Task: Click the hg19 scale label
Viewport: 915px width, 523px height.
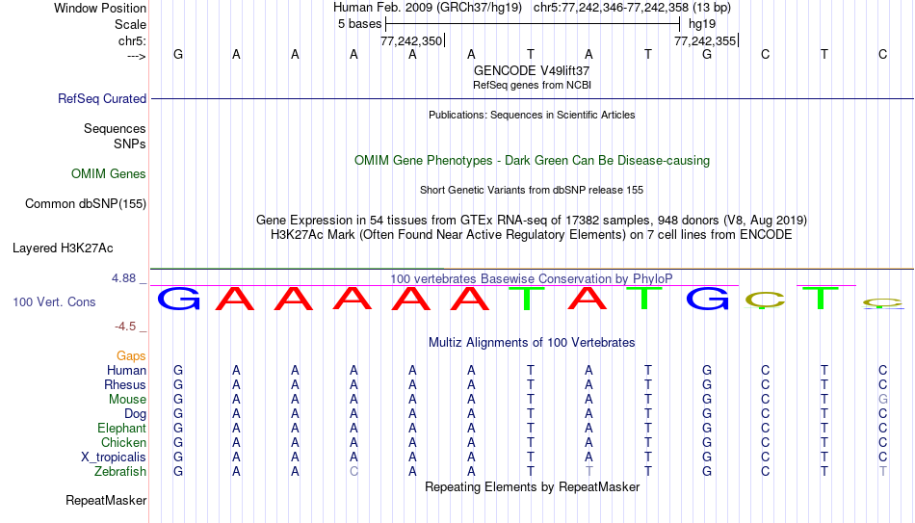Action: coord(702,24)
